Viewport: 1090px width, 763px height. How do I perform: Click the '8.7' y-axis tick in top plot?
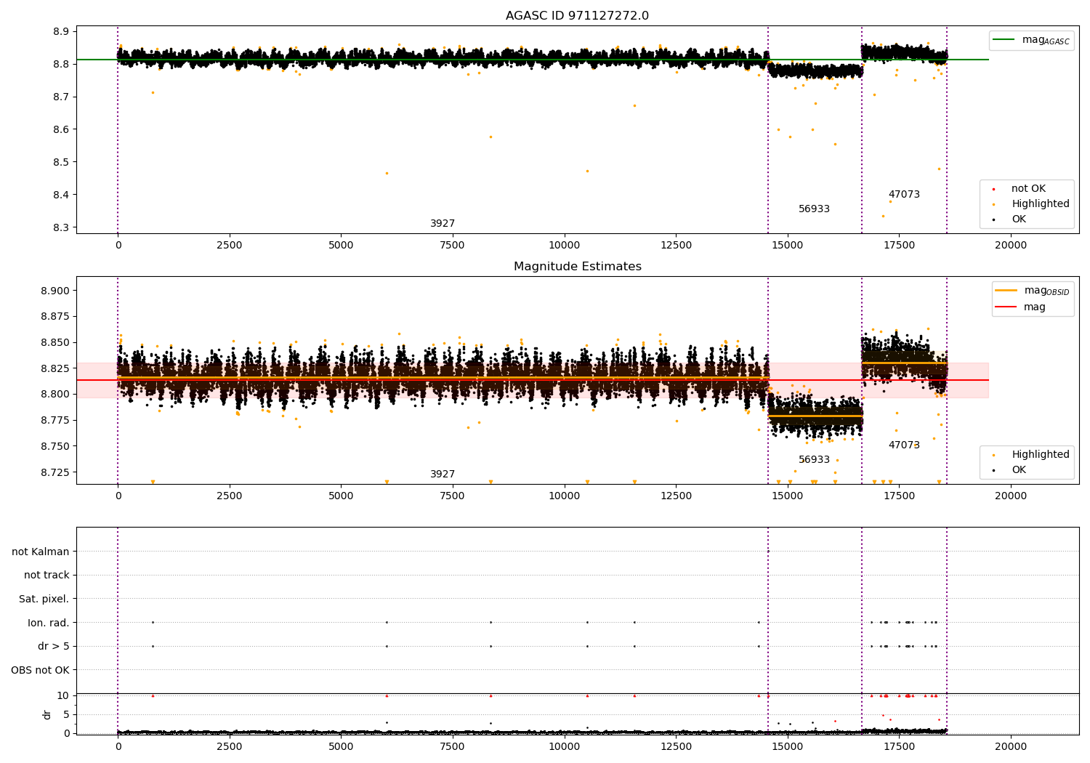click(61, 97)
